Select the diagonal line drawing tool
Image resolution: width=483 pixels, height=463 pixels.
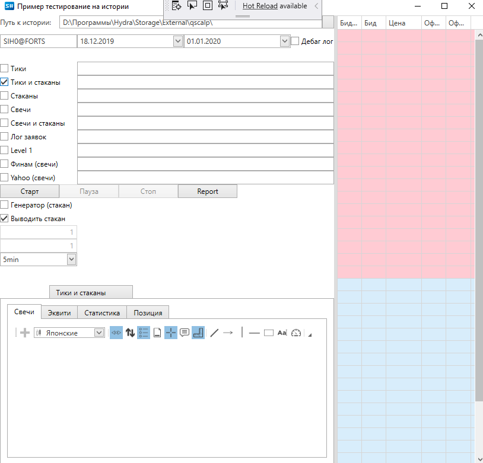click(x=214, y=333)
